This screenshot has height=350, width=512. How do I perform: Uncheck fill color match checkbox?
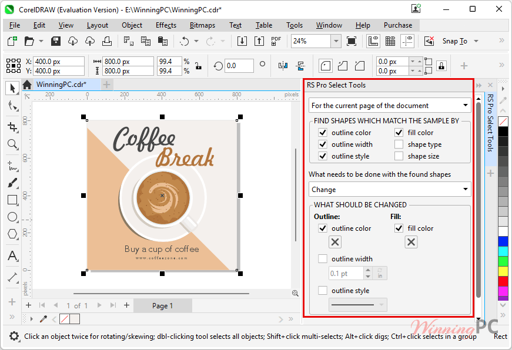(x=399, y=133)
